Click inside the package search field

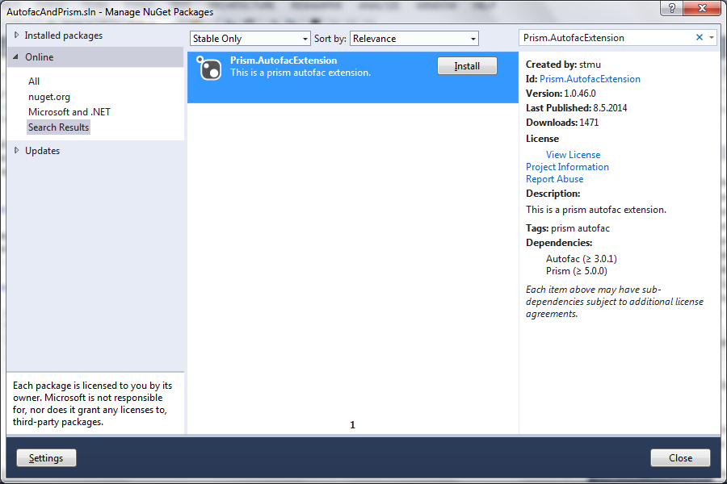pyautogui.click(x=607, y=38)
